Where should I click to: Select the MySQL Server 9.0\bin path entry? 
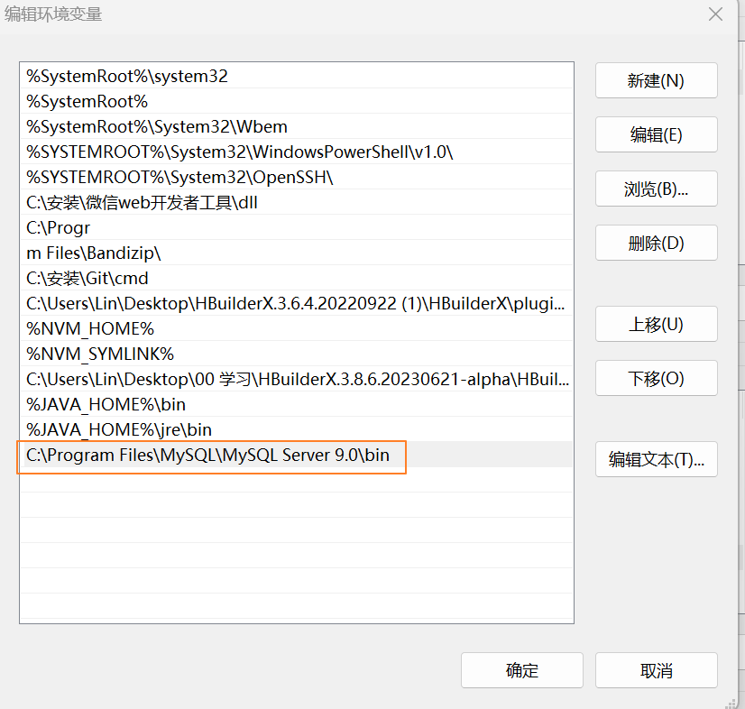(208, 456)
